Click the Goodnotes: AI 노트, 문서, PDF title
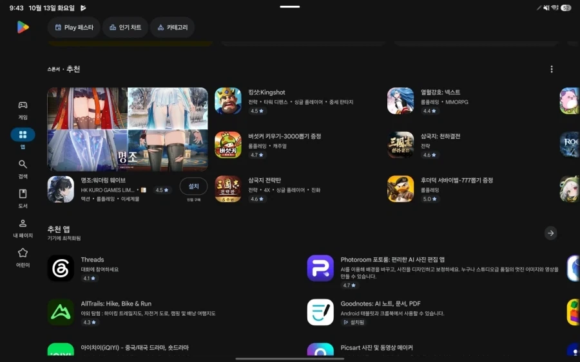This screenshot has width=580, height=362. coord(380,303)
